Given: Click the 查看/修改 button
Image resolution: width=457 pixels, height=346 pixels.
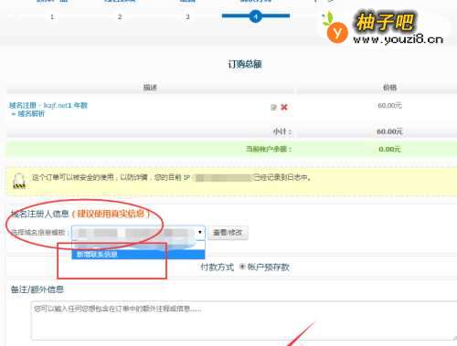Looking at the screenshot, I should point(228,233).
